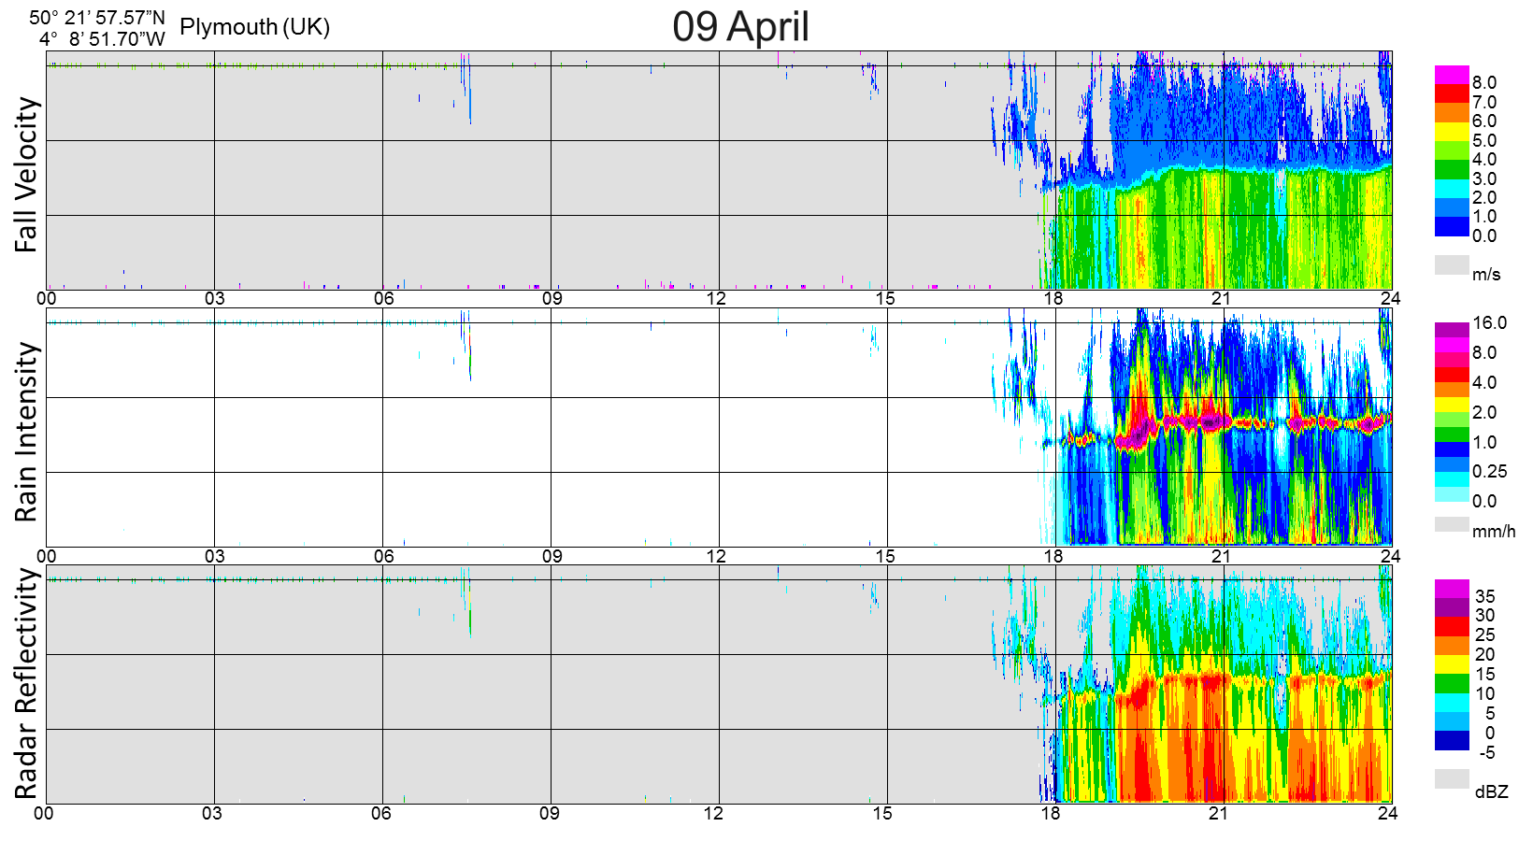Pick the dark blue -5 swatch in Reflectivity legend
The image size is (1533, 841).
click(x=1452, y=741)
